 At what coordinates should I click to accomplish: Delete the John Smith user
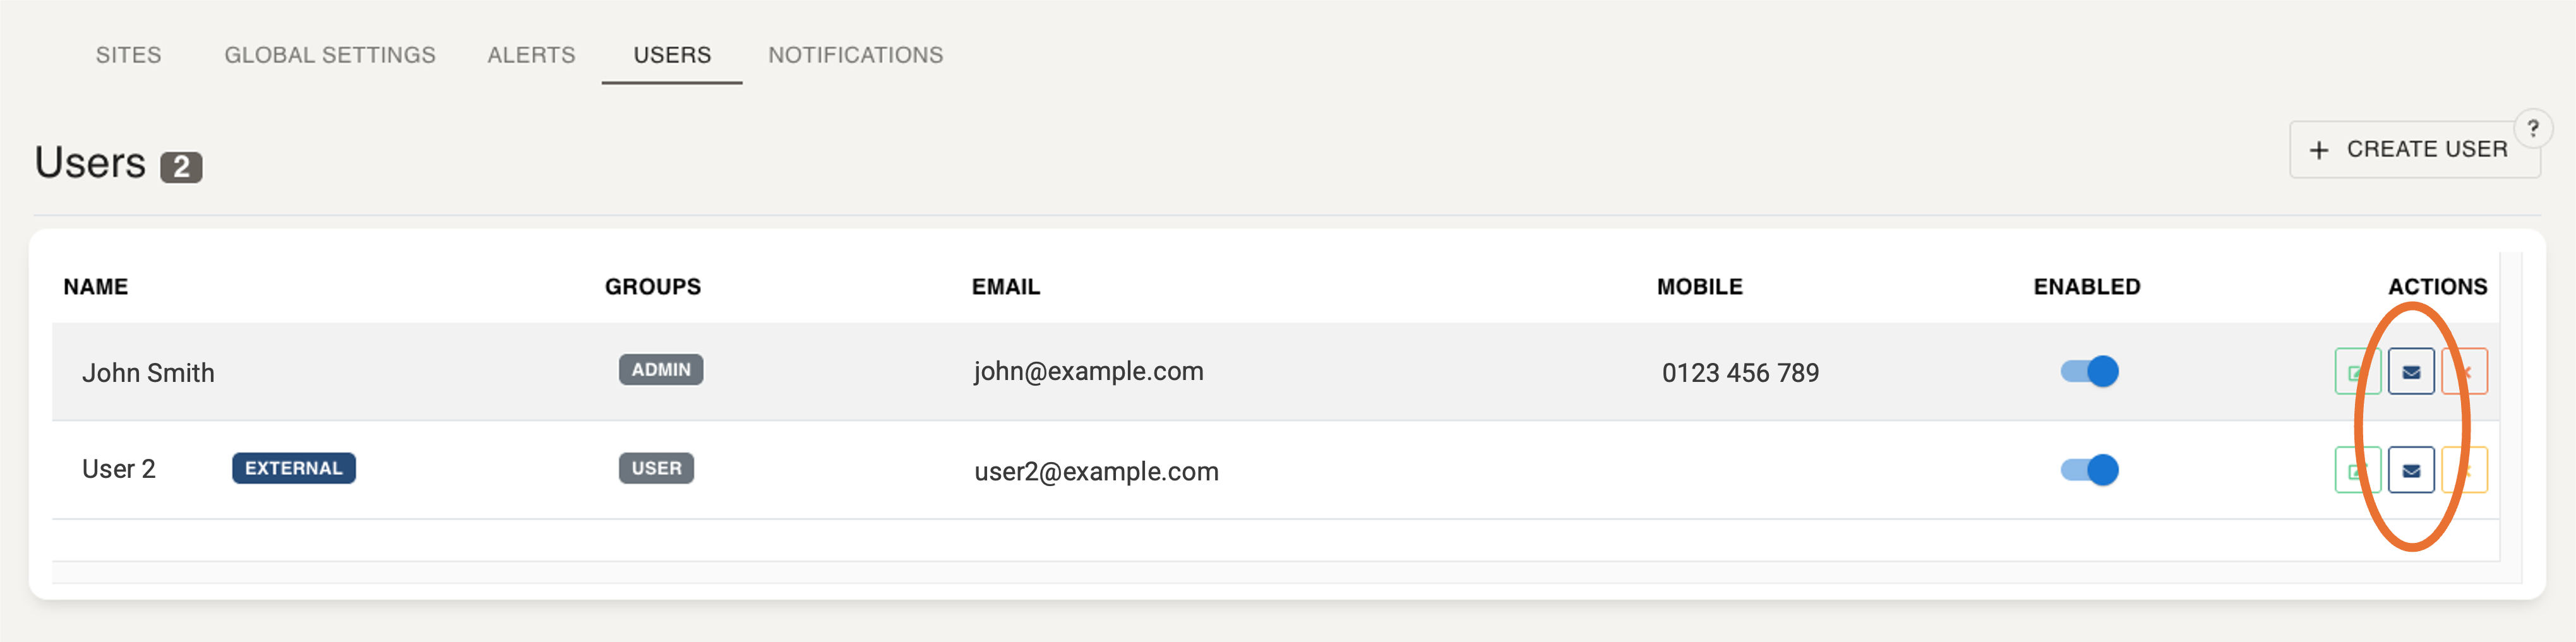pos(2465,372)
